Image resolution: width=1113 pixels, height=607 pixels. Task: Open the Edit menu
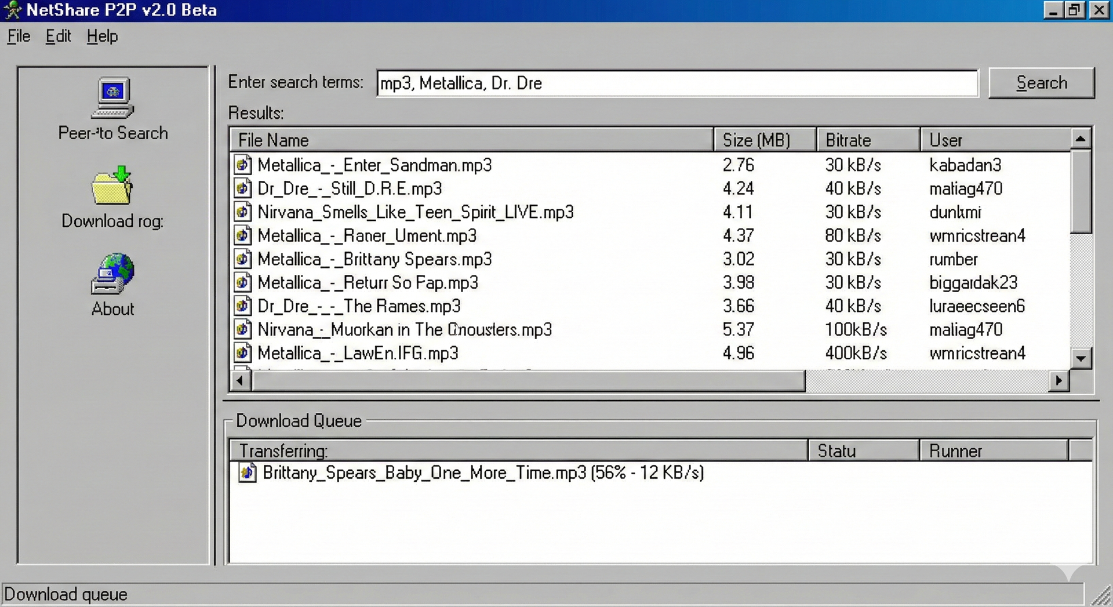[58, 36]
